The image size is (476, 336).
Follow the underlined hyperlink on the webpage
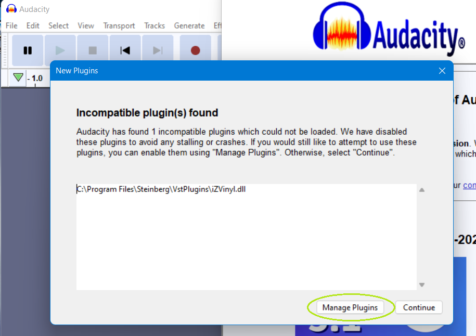pyautogui.click(x=469, y=185)
